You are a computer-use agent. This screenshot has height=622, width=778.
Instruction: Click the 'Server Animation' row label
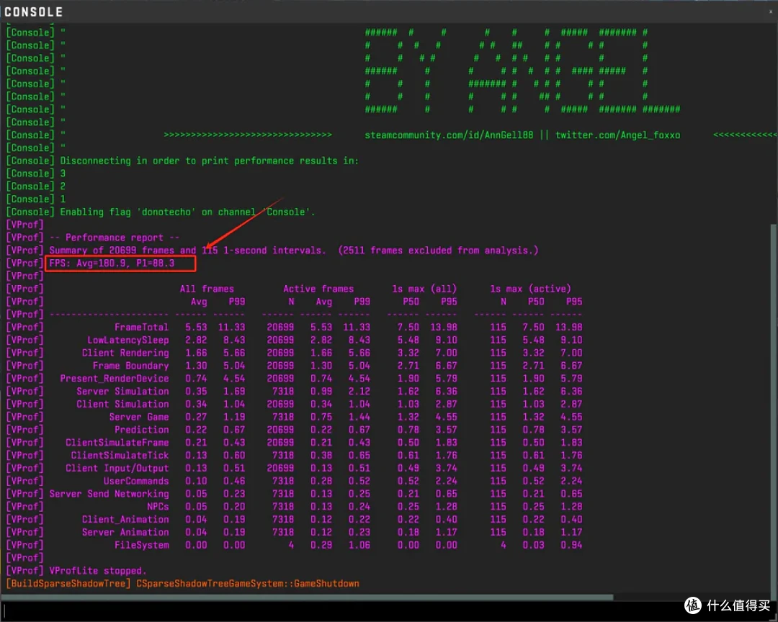125,533
